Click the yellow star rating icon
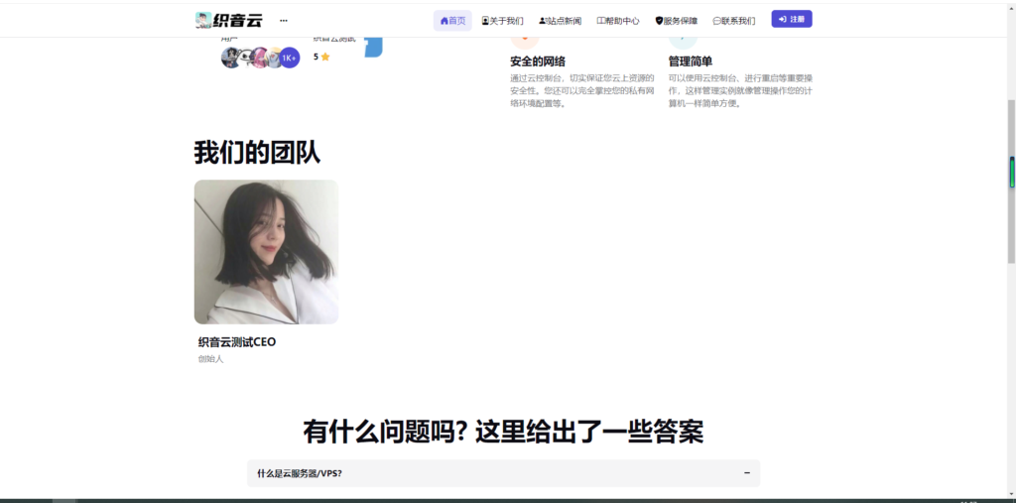1016x503 pixels. point(325,58)
